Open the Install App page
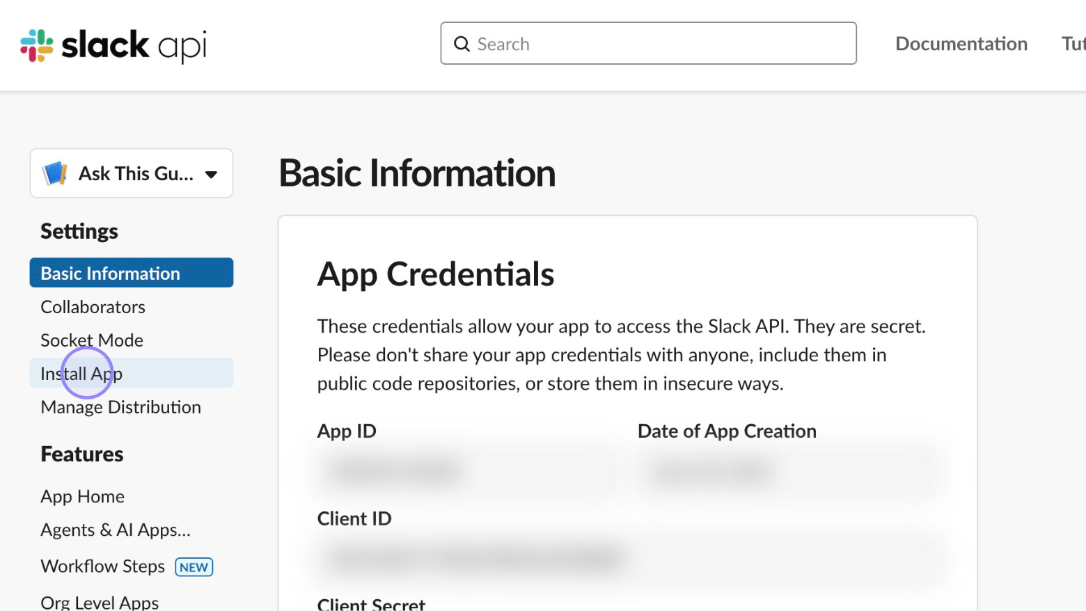 point(81,374)
